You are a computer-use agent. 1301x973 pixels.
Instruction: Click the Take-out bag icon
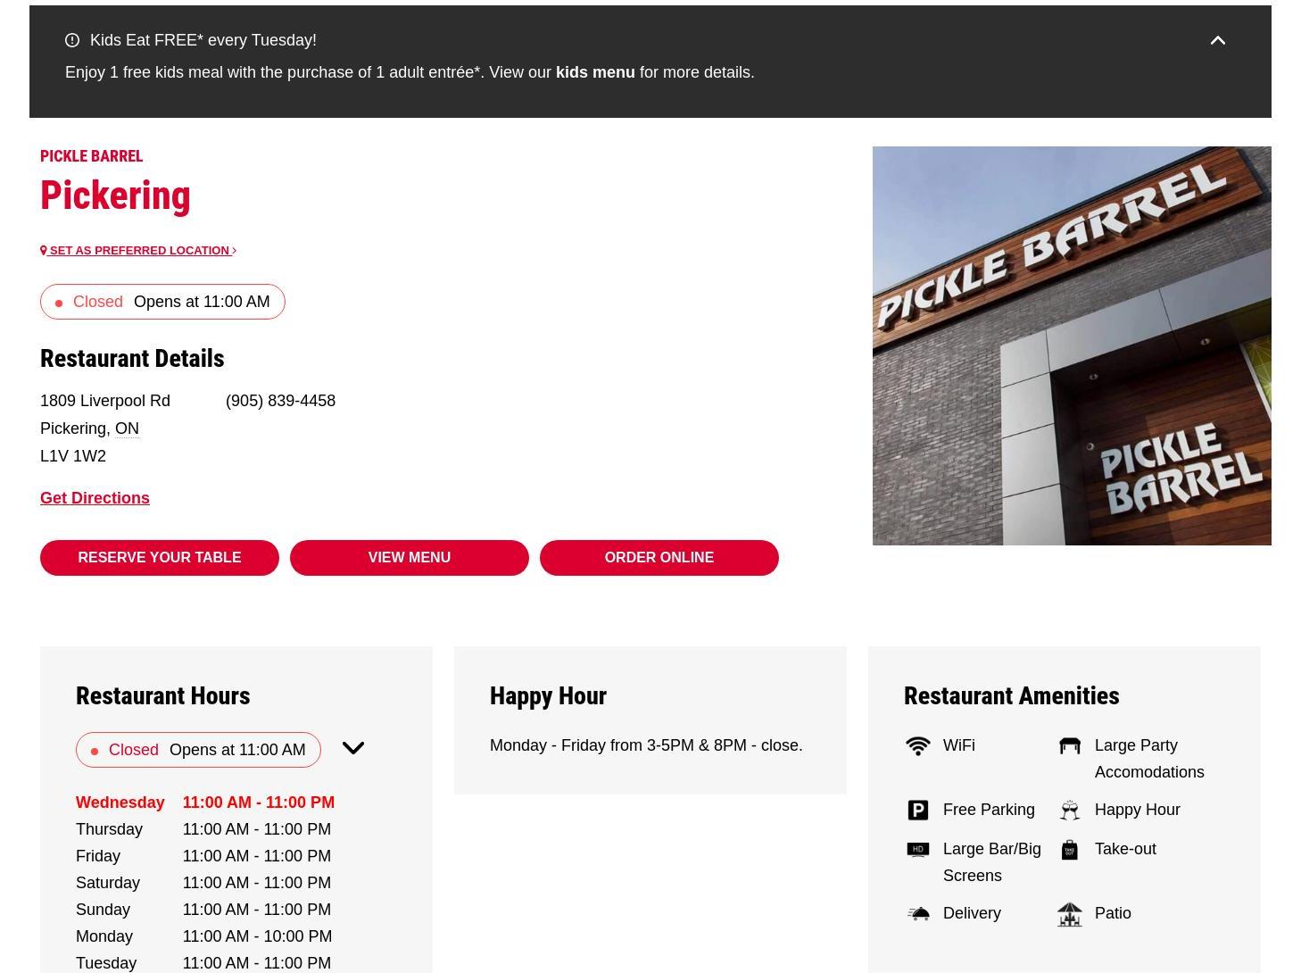pos(1070,849)
